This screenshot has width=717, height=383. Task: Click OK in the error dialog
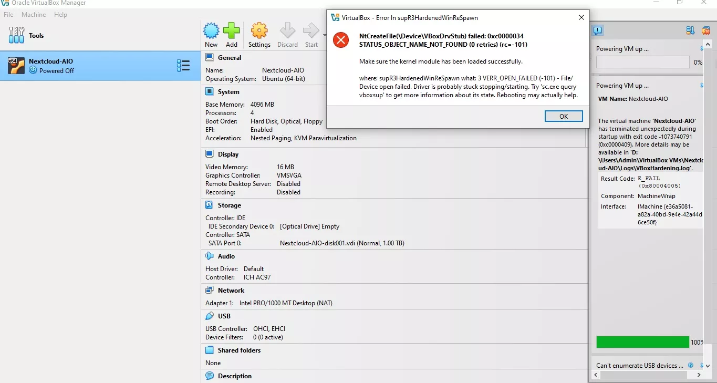pos(564,116)
